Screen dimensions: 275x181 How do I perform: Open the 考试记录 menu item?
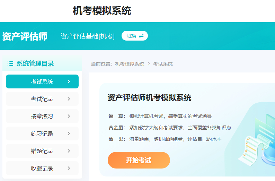(x=42, y=99)
